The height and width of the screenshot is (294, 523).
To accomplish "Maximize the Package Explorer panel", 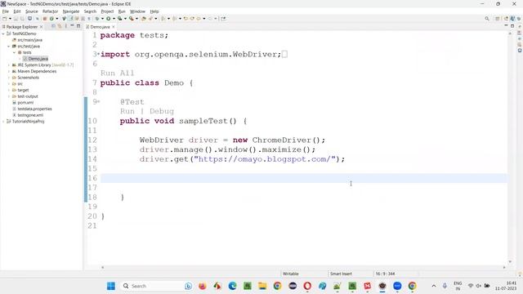I will point(78,26).
